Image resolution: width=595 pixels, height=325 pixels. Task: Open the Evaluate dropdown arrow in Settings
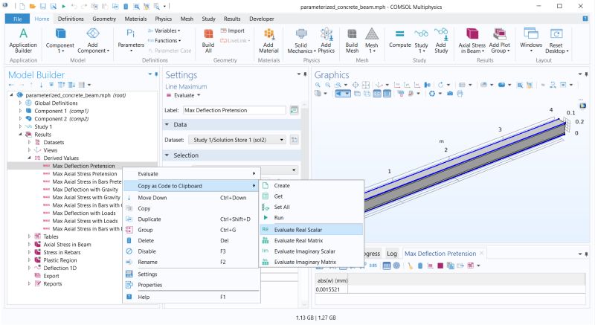tap(199, 95)
